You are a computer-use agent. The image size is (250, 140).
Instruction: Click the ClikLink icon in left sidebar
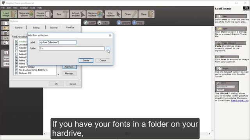coord(6,53)
